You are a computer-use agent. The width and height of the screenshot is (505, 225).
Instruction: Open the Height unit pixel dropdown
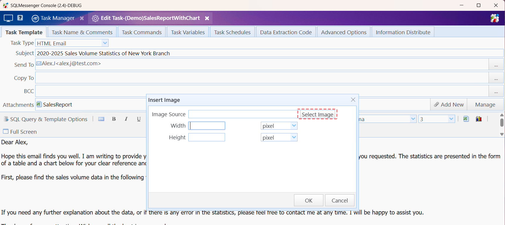coord(294,138)
